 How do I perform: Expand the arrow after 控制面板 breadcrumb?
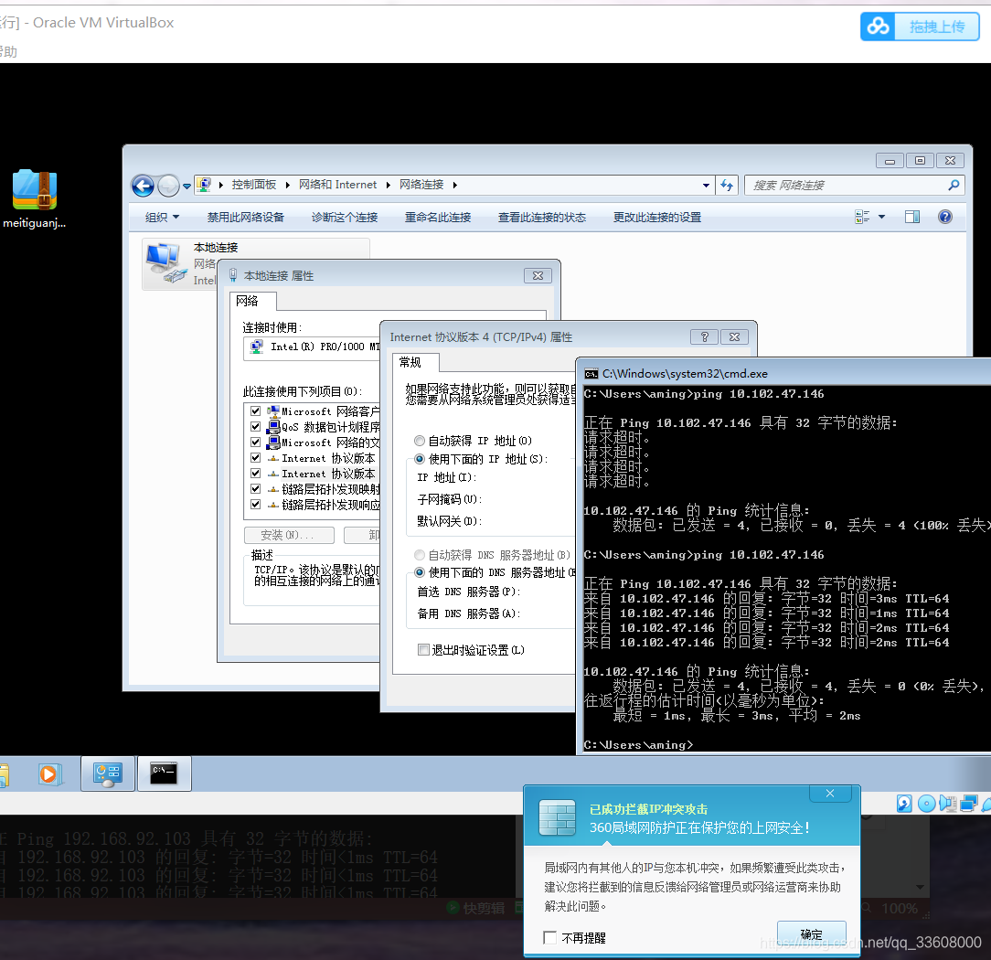(288, 186)
